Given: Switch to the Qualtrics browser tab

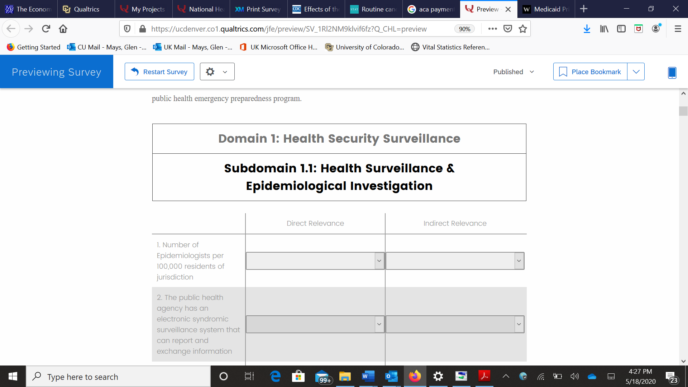Looking at the screenshot, I should point(86,9).
